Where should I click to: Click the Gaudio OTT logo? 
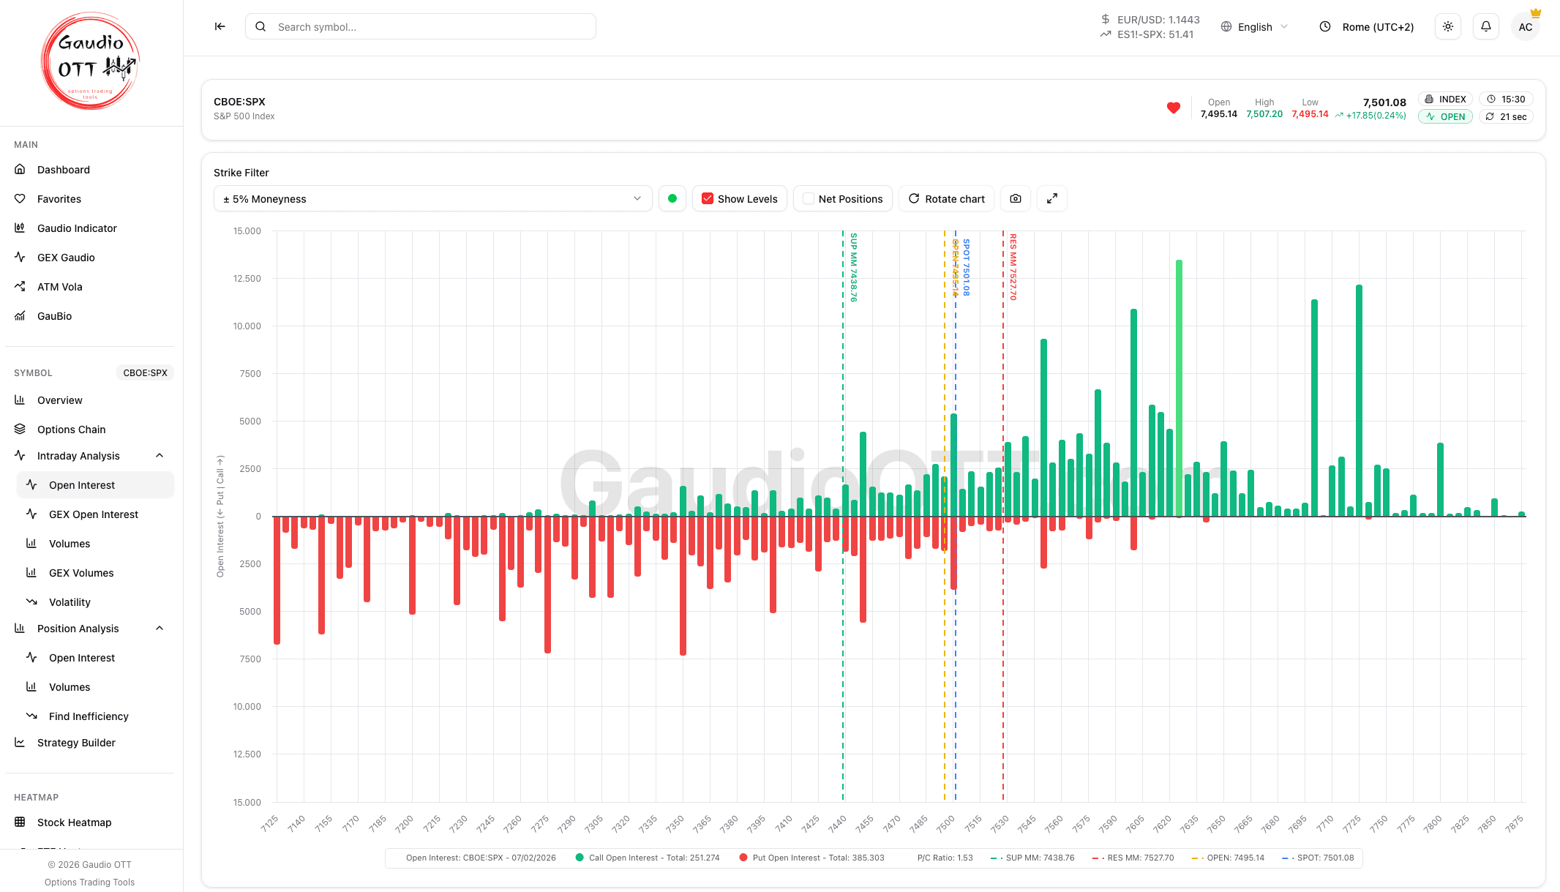90,61
